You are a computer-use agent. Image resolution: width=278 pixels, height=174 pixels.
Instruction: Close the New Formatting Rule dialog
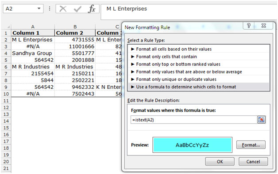tap(264, 26)
